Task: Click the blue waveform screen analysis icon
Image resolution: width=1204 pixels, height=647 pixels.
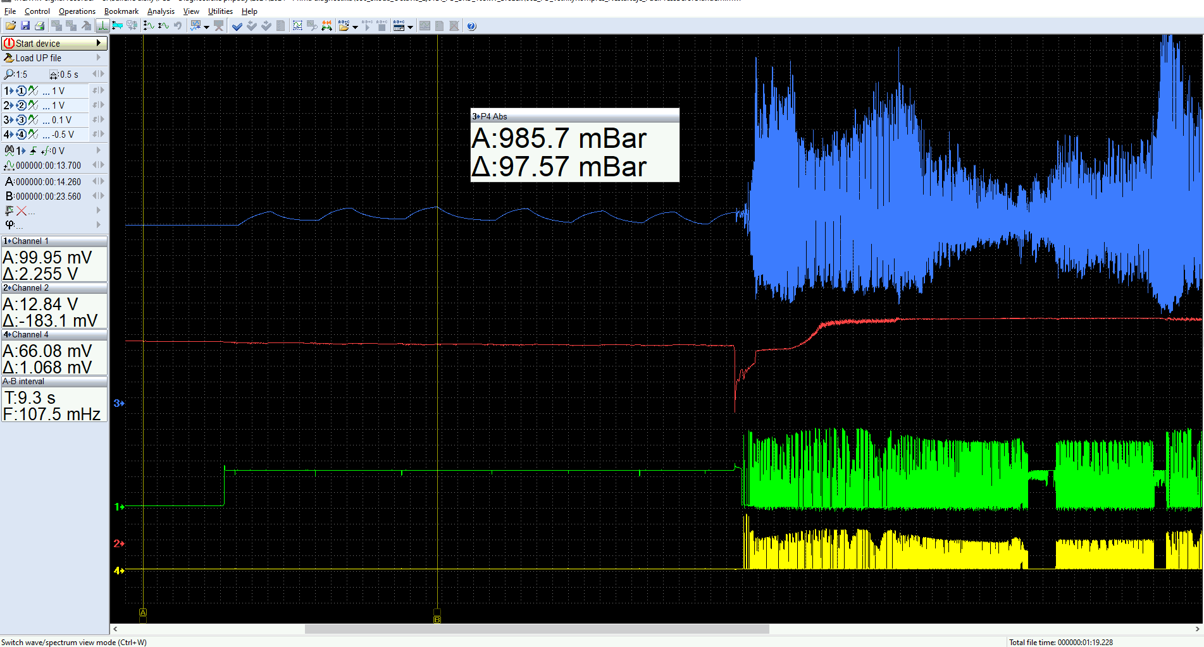Action: pyautogui.click(x=196, y=26)
